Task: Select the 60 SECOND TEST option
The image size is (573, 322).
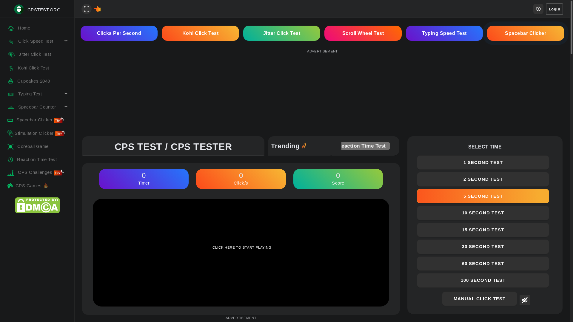Action: coord(483,264)
